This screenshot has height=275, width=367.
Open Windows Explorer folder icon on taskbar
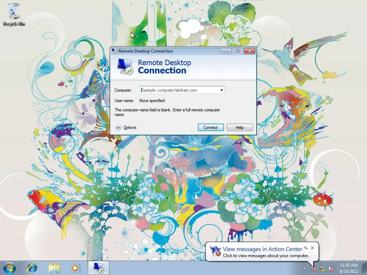[54, 268]
